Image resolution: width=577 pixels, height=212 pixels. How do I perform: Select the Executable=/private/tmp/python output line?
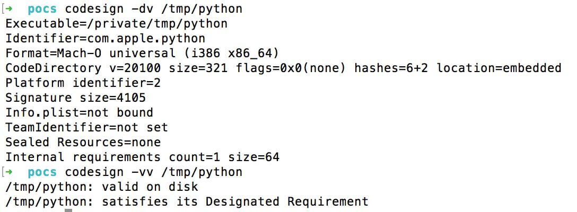[x=116, y=24]
